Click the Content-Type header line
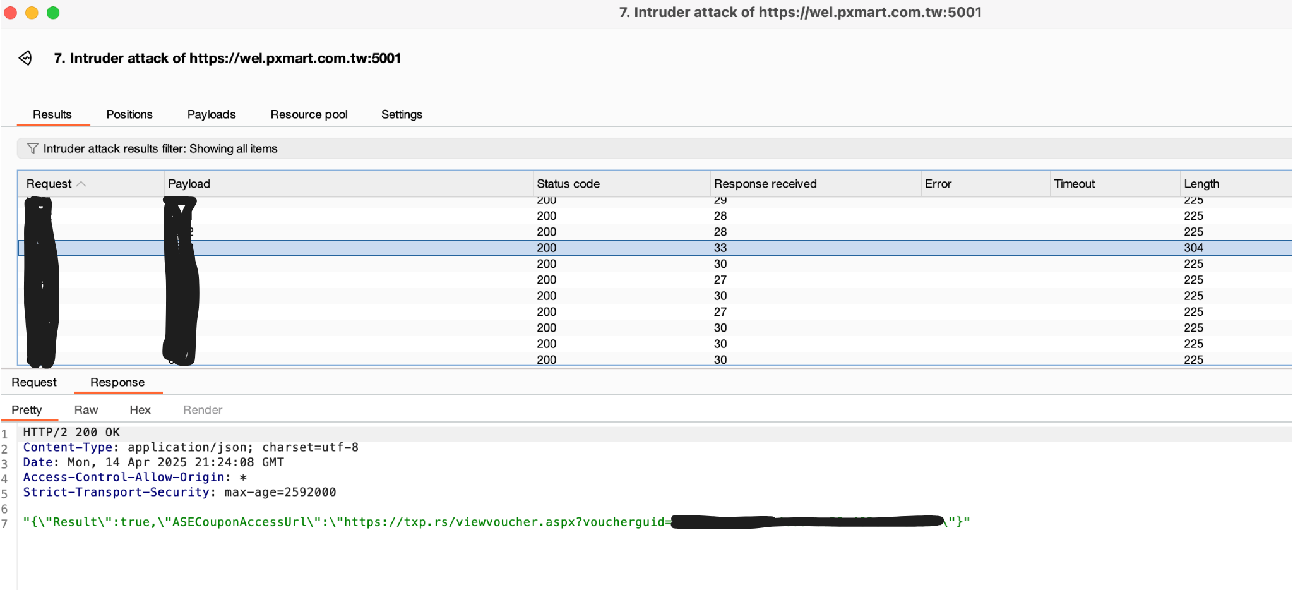Screen dimensions: 1293x590 pos(191,448)
